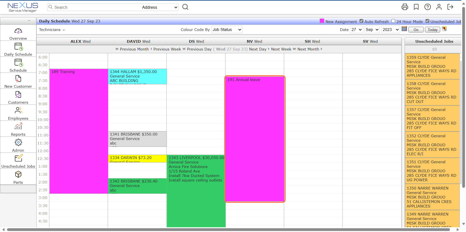Open the month Sep dropdown
Viewport: 466px width, 232px height.
[x=372, y=29]
